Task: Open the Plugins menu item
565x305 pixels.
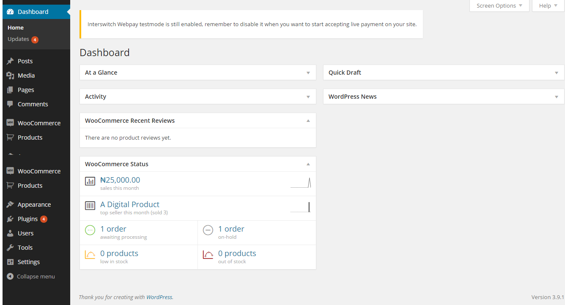Action: [27, 219]
